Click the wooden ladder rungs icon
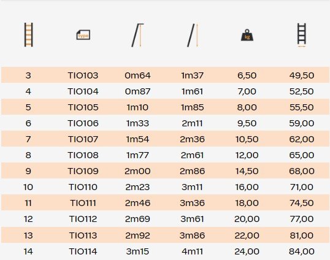 pyautogui.click(x=29, y=35)
